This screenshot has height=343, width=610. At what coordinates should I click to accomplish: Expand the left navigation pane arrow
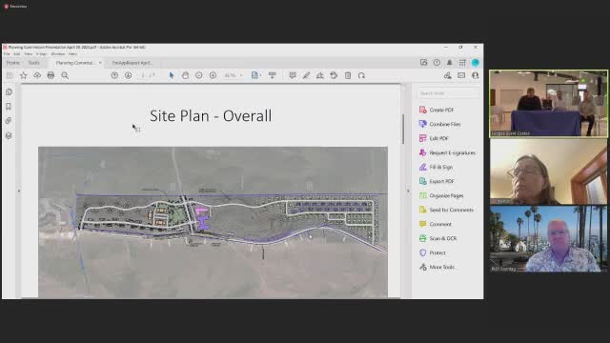19,191
